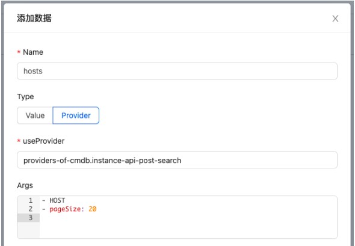Click line number 2 in the Args gutter
The height and width of the screenshot is (246, 355).
point(31,209)
